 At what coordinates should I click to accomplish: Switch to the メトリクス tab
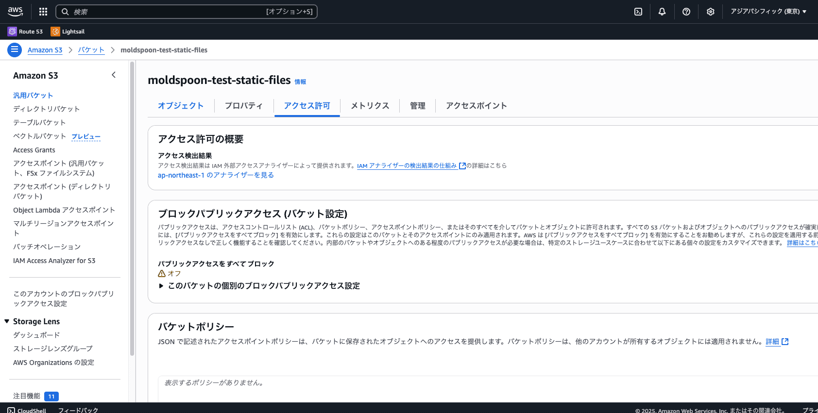[x=370, y=106]
